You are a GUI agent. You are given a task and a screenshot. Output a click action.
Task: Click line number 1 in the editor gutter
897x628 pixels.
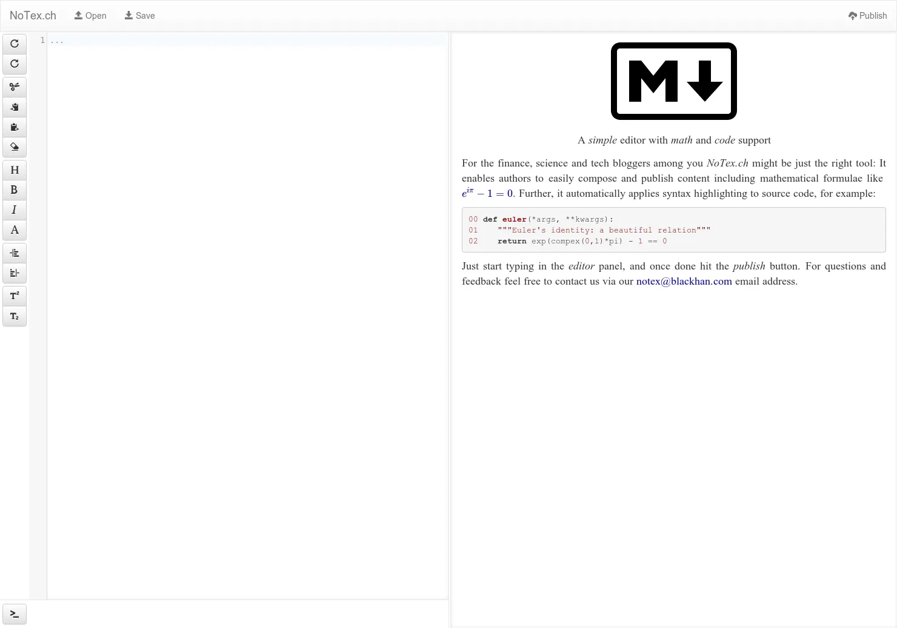click(x=42, y=40)
